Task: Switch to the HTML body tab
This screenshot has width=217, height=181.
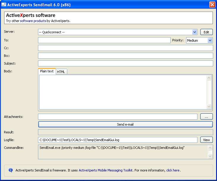Action: tap(61, 72)
